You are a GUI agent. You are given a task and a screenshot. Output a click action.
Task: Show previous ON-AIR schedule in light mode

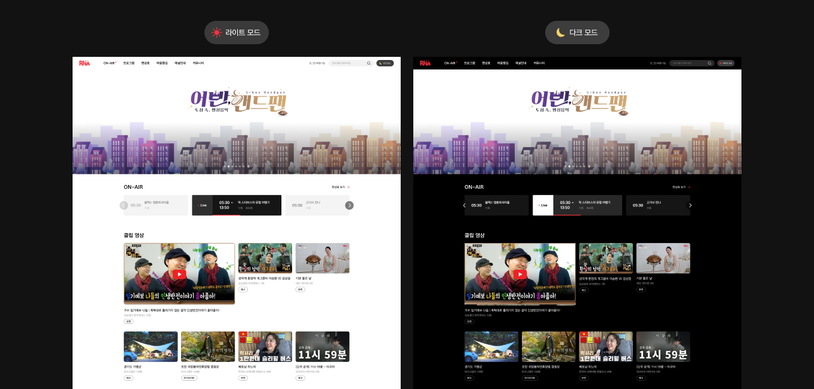tap(124, 205)
